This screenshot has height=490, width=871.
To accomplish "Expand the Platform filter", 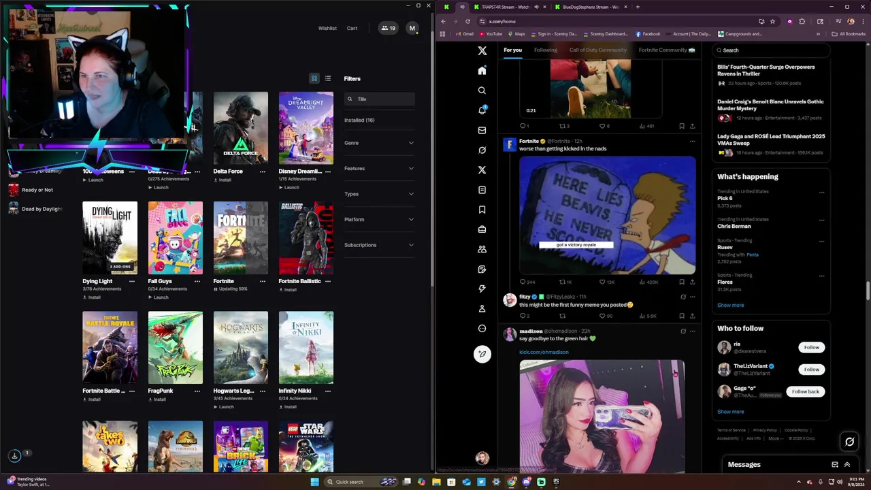I will (x=379, y=219).
